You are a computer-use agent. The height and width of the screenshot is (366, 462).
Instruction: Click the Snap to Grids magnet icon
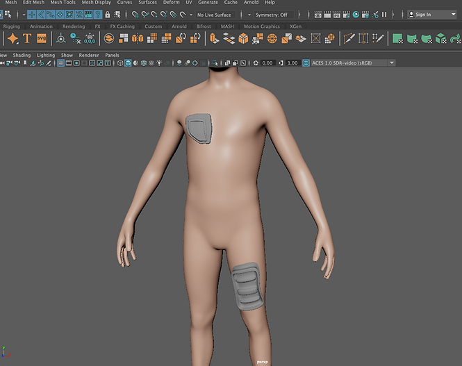pyautogui.click(x=135, y=15)
